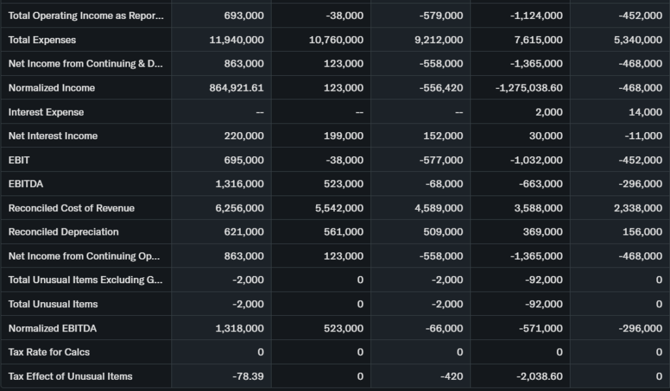
Task: Click the EBITDA value 1,316,000
Action: coord(239,184)
